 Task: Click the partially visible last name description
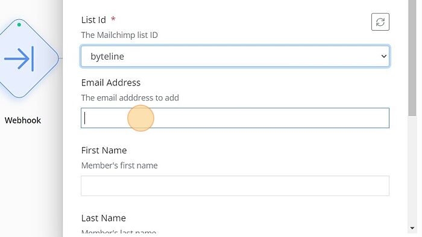[119, 232]
